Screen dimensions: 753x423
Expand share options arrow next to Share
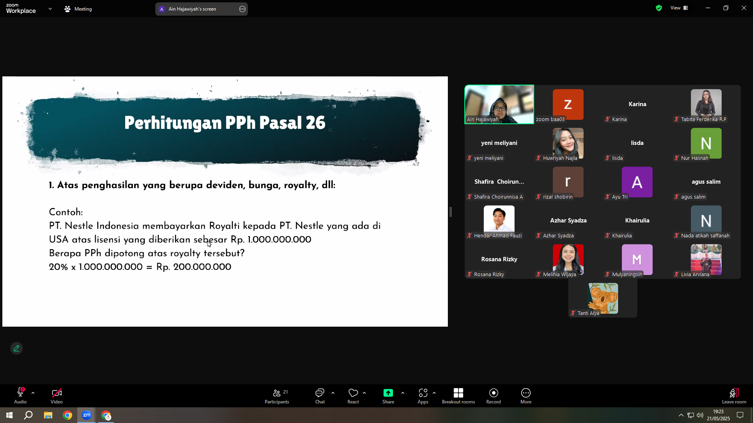(403, 393)
